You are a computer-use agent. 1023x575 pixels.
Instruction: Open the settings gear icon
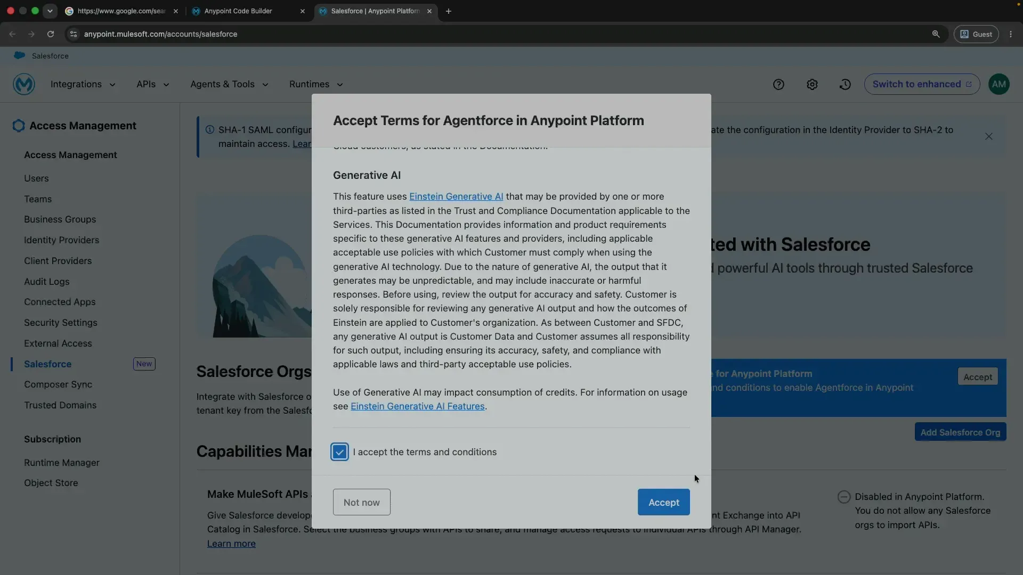pos(812,84)
